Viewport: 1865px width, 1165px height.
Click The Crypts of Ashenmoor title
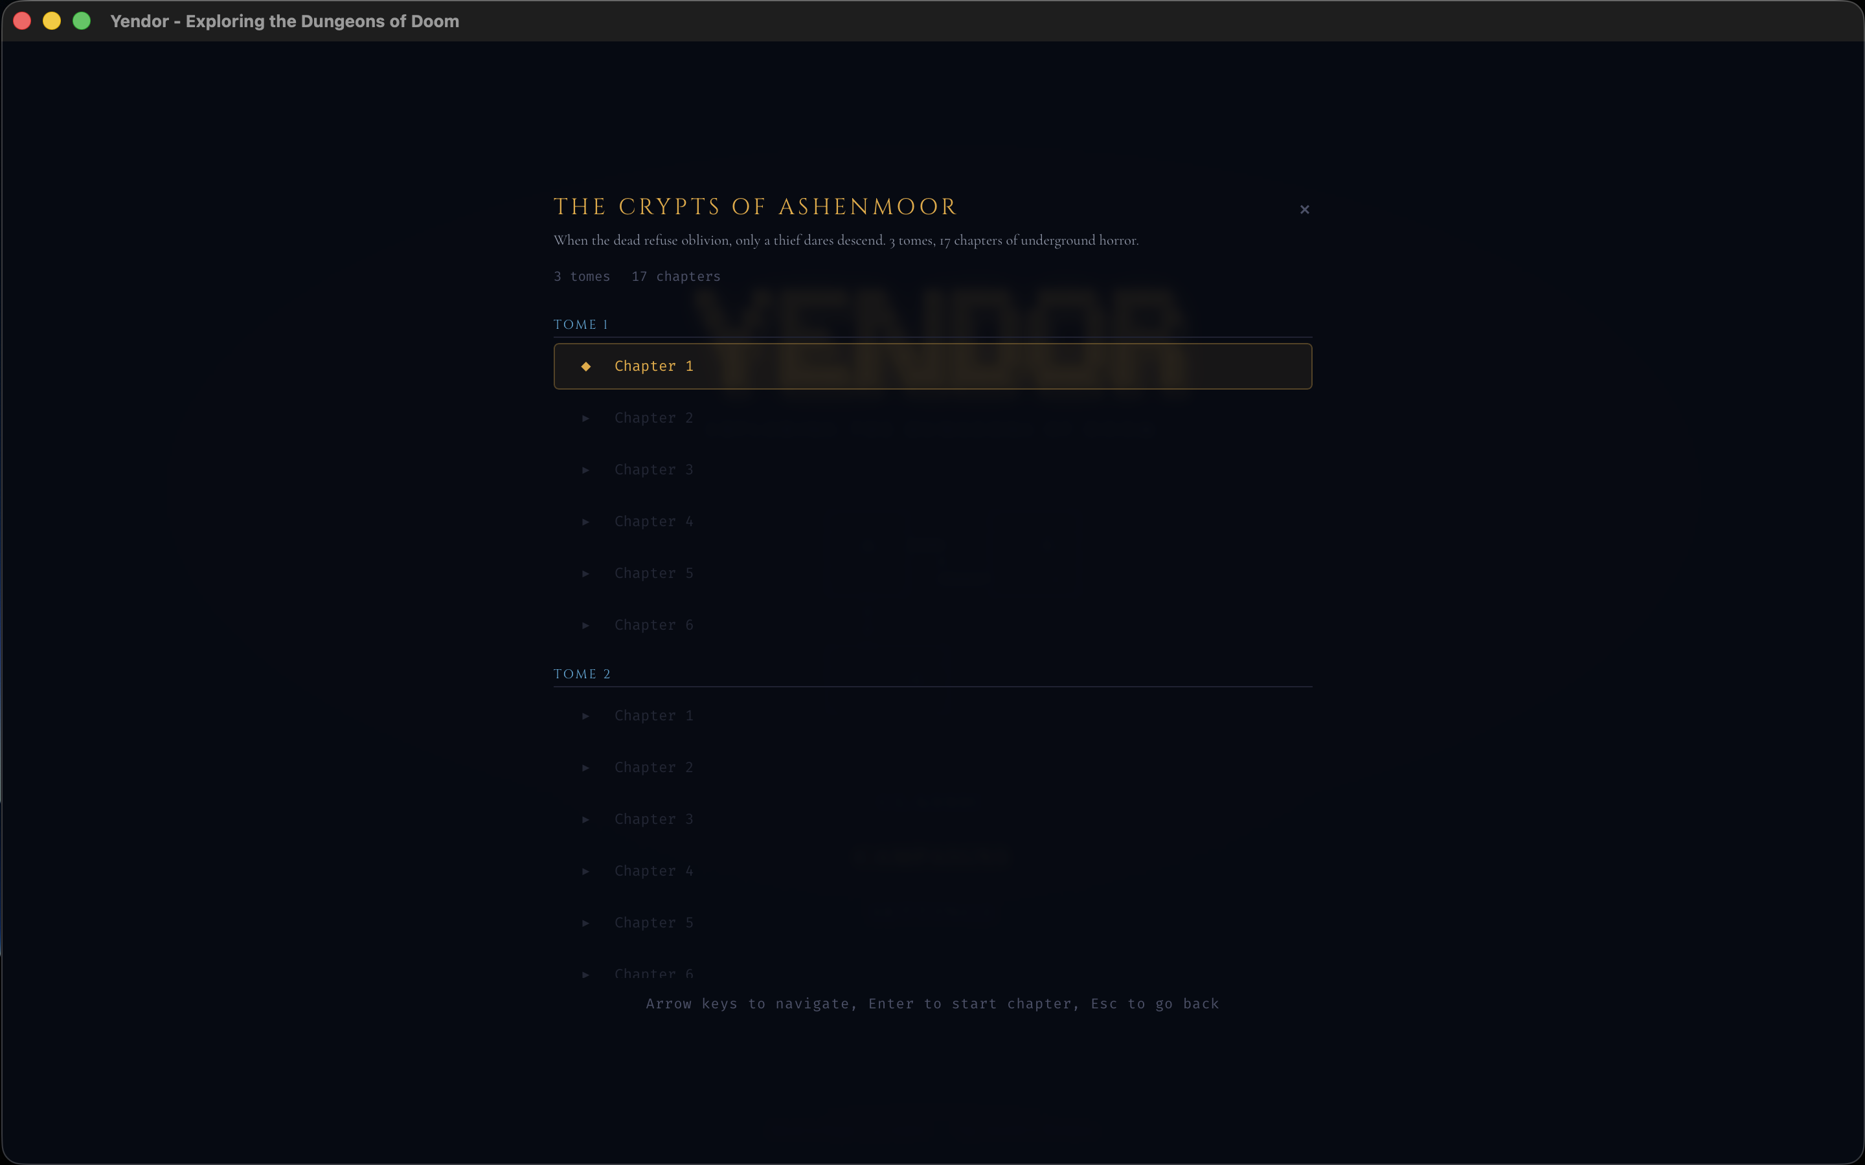tap(755, 206)
